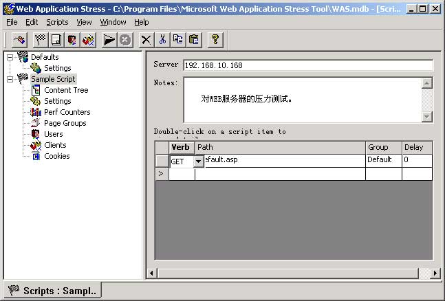The width and height of the screenshot is (445, 301).
Task: Click the Content Tree icon
Action: click(36, 90)
